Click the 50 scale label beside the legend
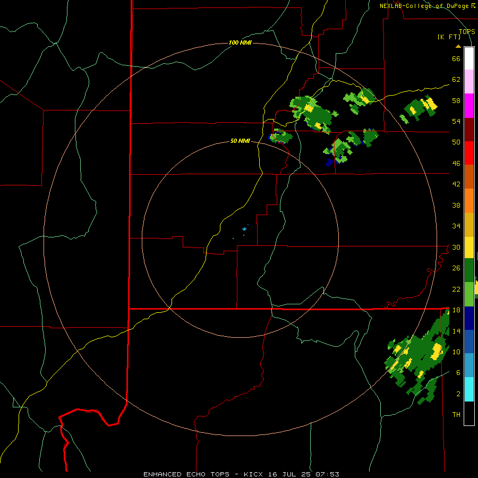The width and height of the screenshot is (478, 478). (x=456, y=142)
